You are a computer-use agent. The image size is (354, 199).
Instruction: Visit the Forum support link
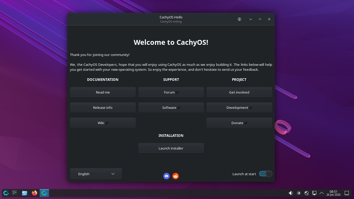pos(171,92)
